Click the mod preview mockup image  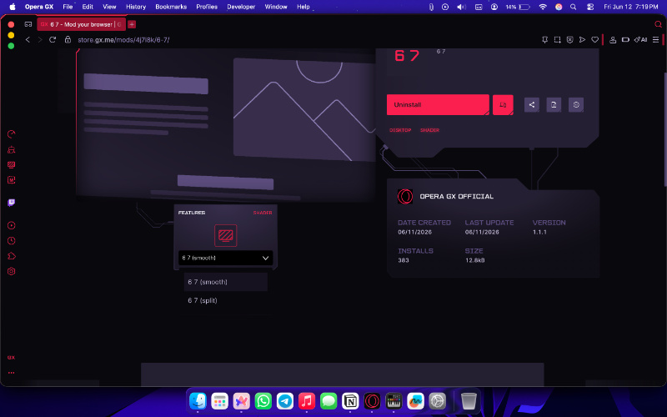pos(225,123)
